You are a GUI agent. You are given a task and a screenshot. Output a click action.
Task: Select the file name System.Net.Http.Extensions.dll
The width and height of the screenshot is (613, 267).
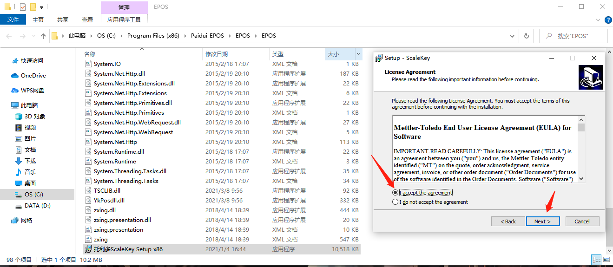[x=134, y=84]
